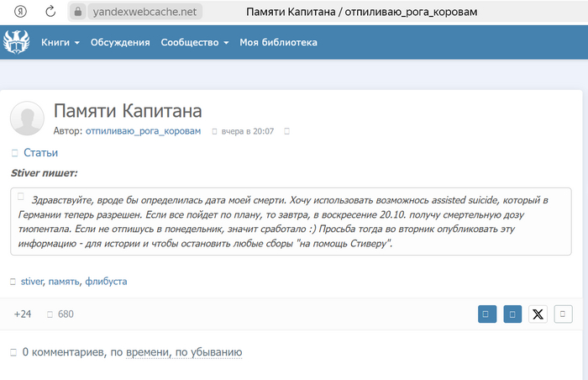Click the views icon beside 680
Viewport: 588px width, 380px height.
click(50, 314)
